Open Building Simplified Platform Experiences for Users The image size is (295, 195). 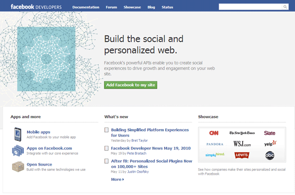(150, 133)
